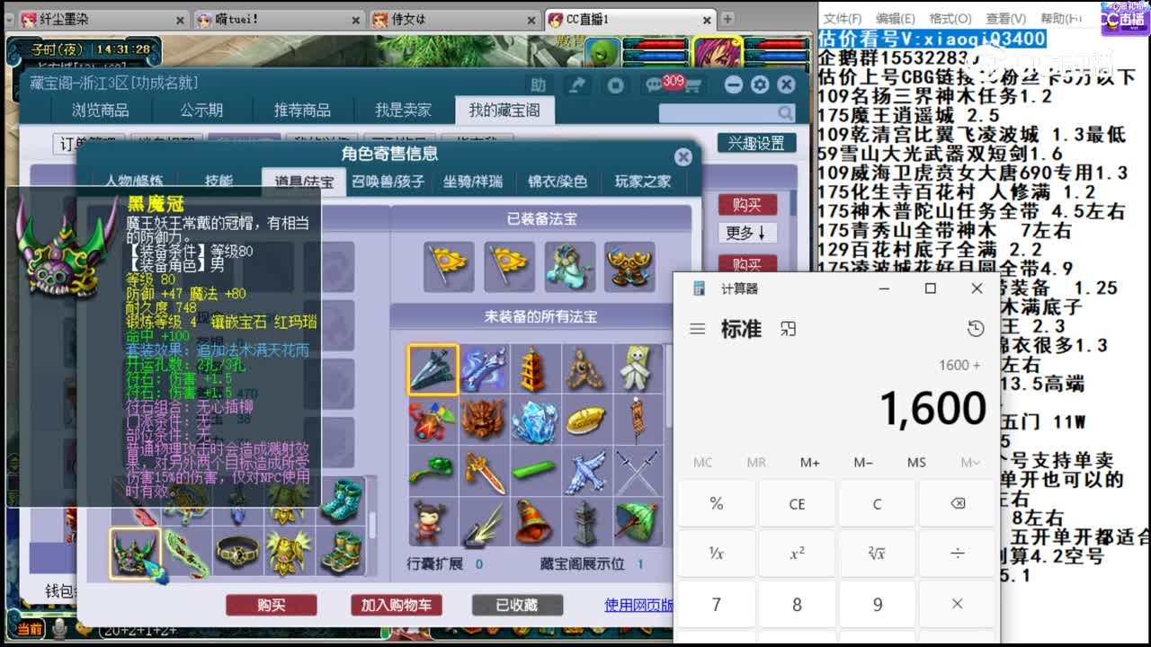Click the 藏宝阁 search field
Screen dimensions: 1151x647
[727, 112]
